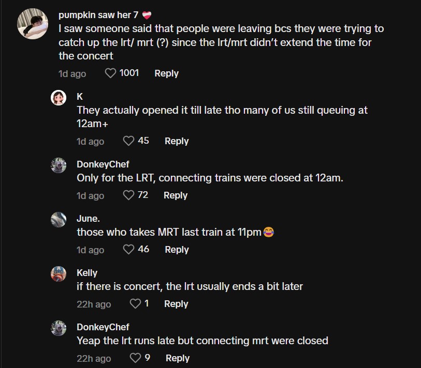This screenshot has width=421, height=368.
Task: Open the pumpkin saw her 7 username link
Action: tap(98, 15)
